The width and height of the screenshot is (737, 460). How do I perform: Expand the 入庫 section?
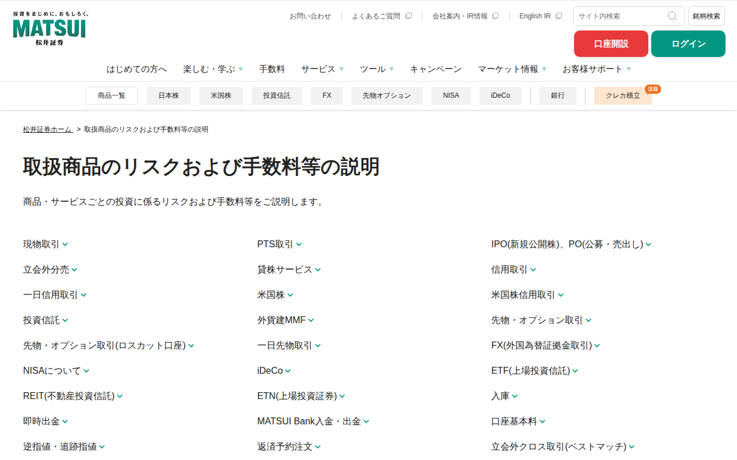pos(504,396)
